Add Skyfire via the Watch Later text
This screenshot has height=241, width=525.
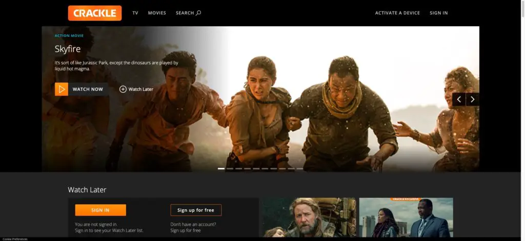click(141, 89)
